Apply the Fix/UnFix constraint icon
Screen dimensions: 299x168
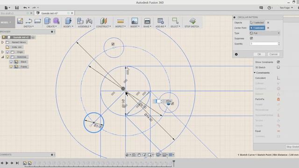(x=278, y=99)
